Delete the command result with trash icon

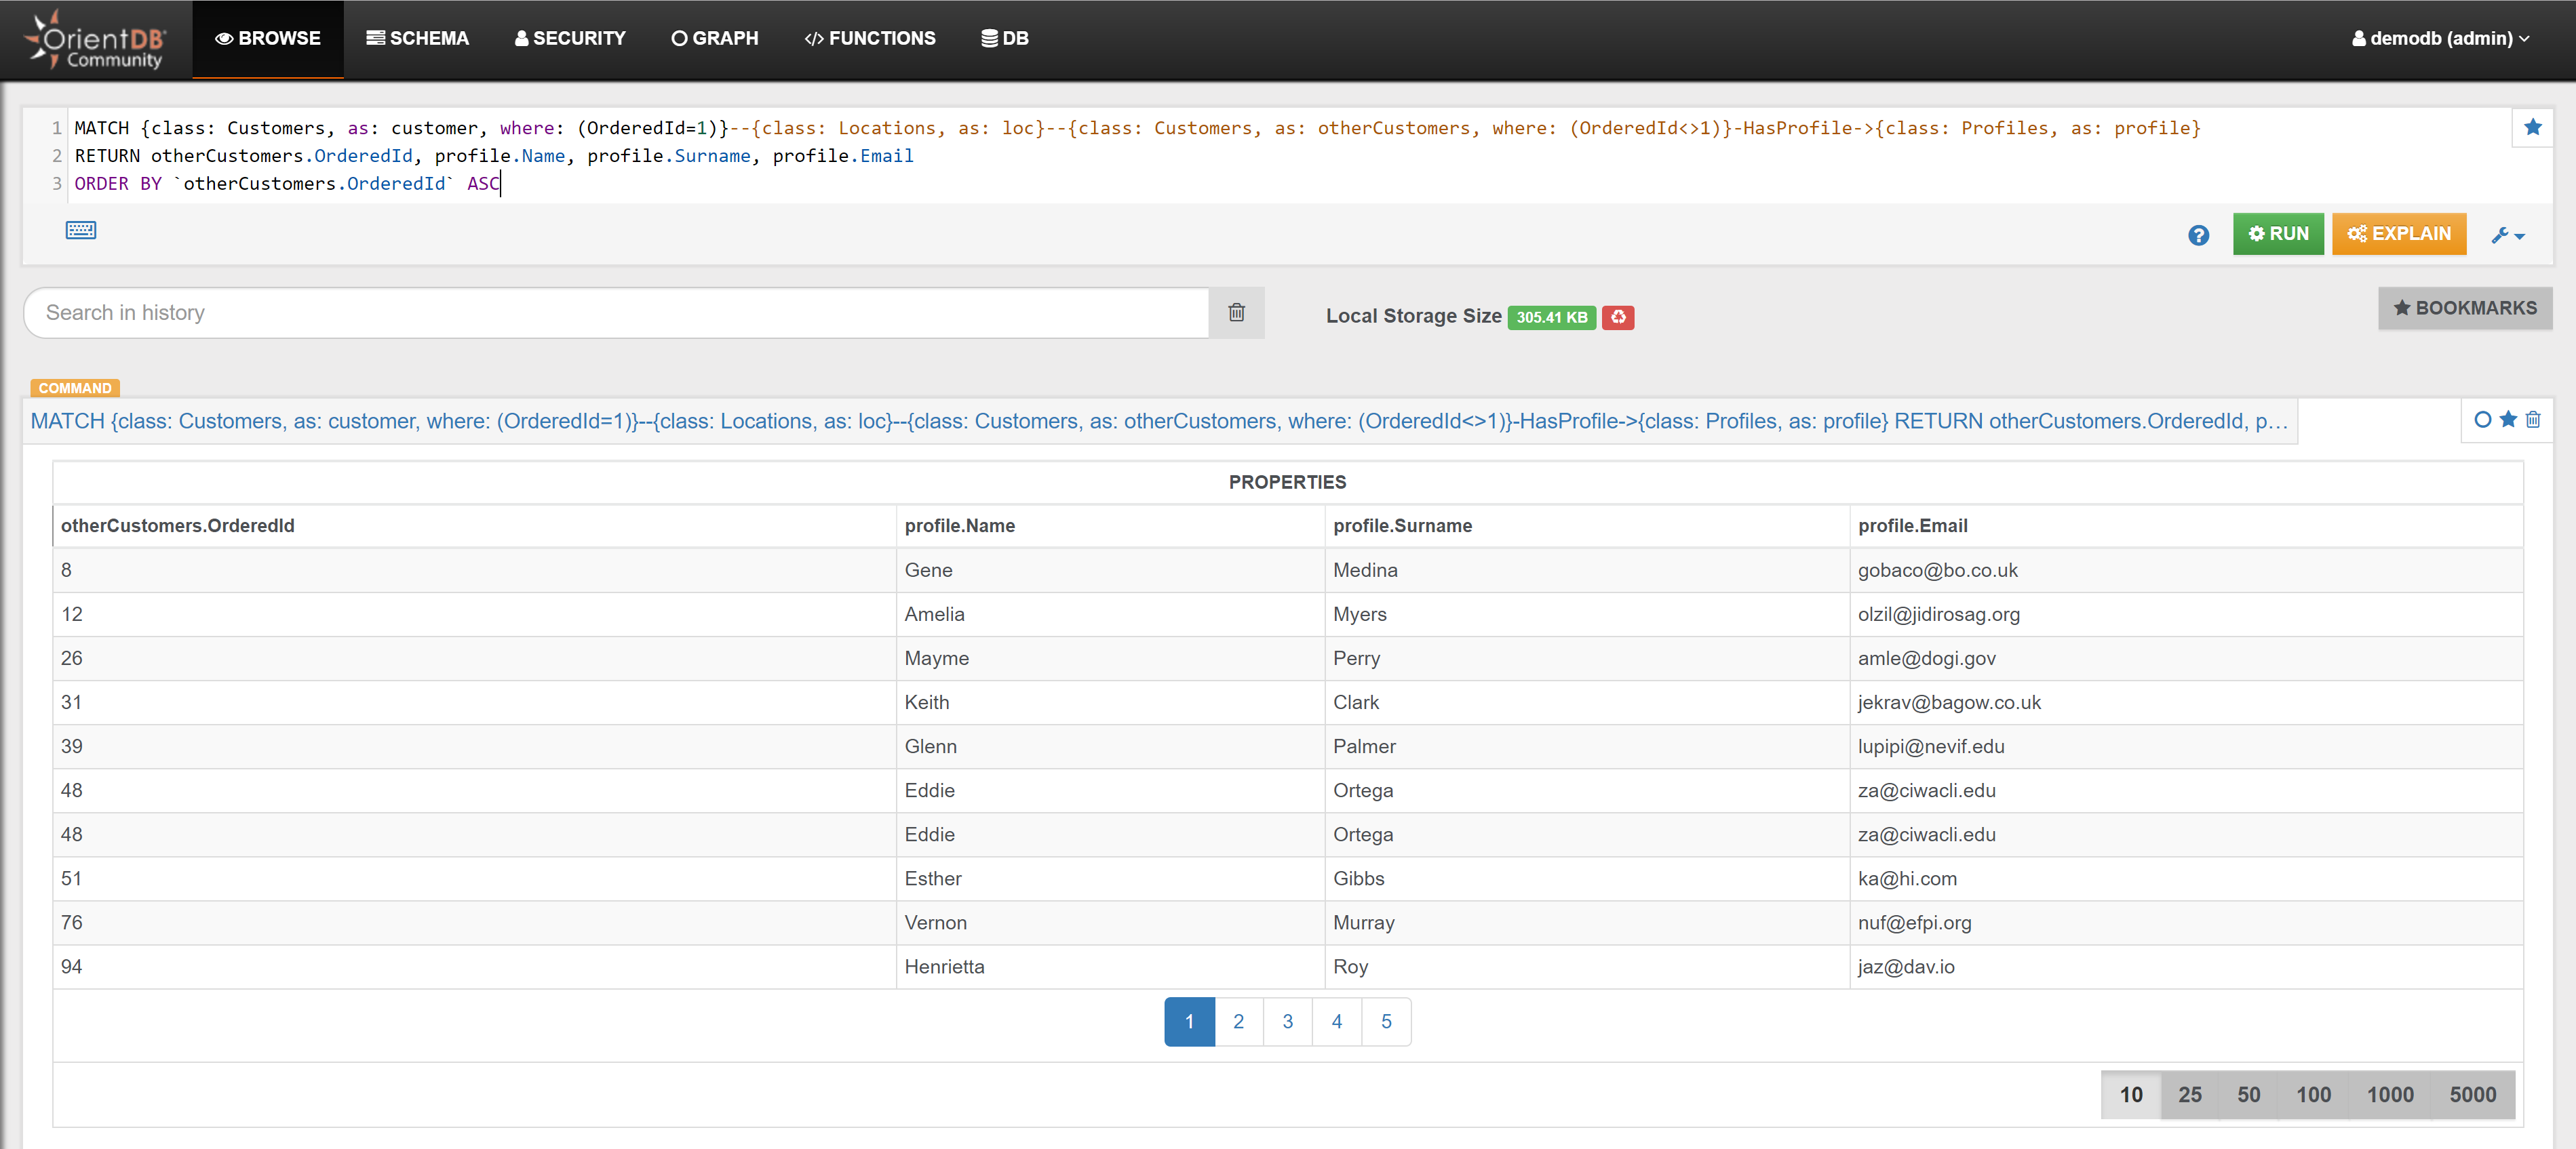coord(2533,420)
